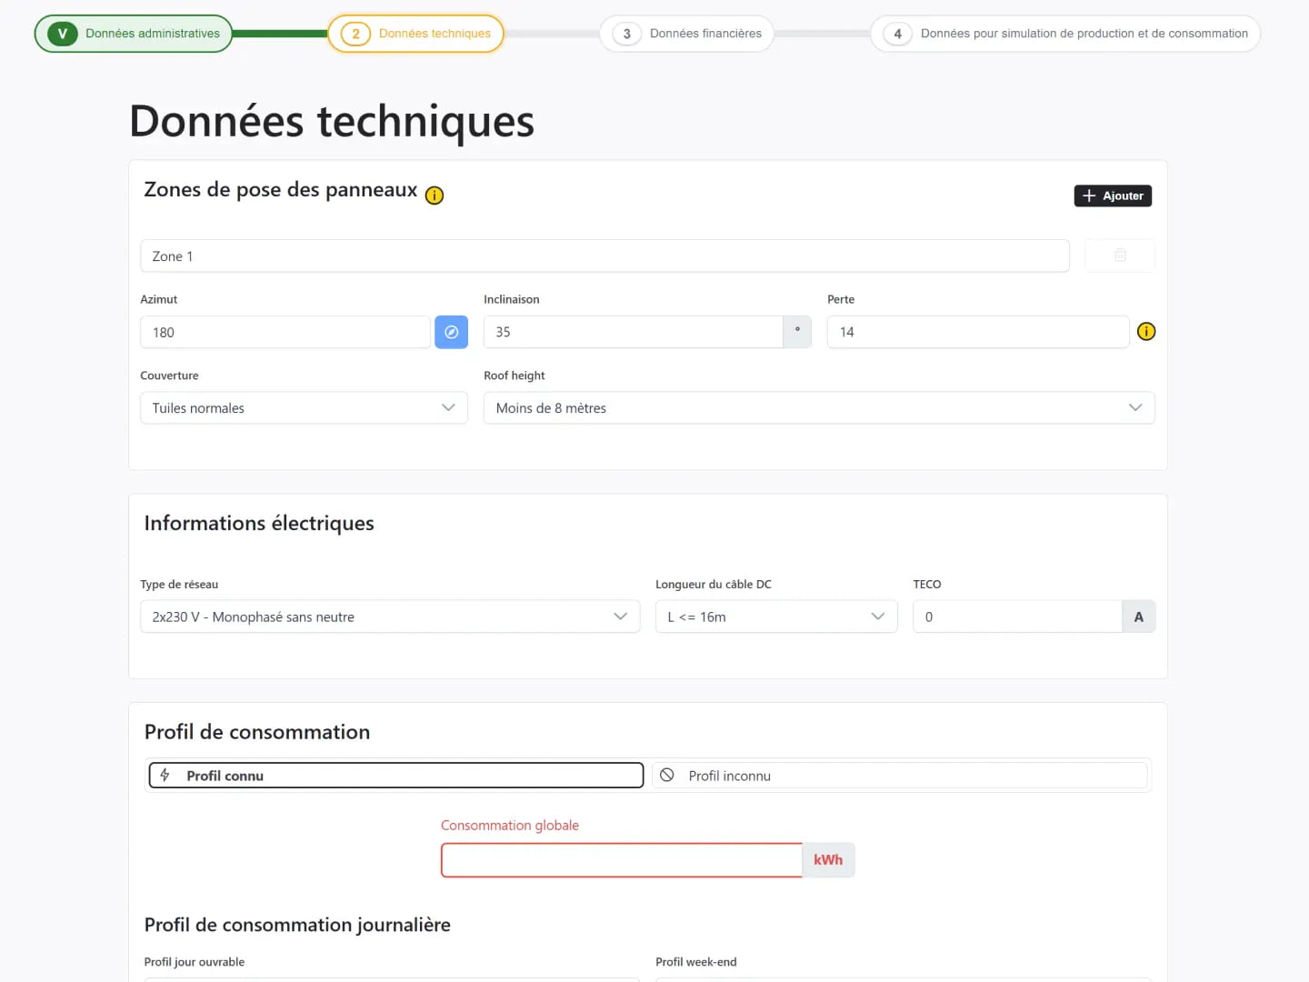Click the Ajouter button
The height and width of the screenshot is (982, 1309).
pyautogui.click(x=1113, y=196)
